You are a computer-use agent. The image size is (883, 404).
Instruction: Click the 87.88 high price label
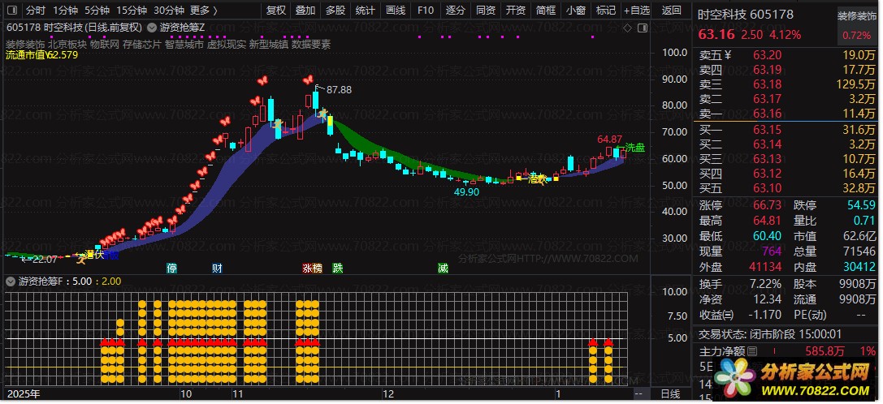tap(339, 90)
